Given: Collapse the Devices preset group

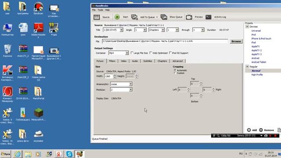Looking at the screenshot, I should coord(247,26).
